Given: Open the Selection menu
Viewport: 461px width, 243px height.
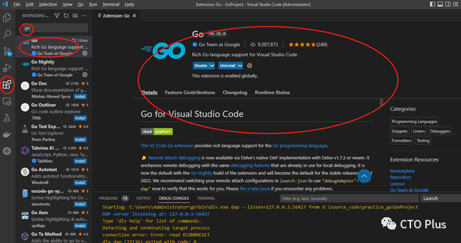Looking at the screenshot, I should coord(48,4).
